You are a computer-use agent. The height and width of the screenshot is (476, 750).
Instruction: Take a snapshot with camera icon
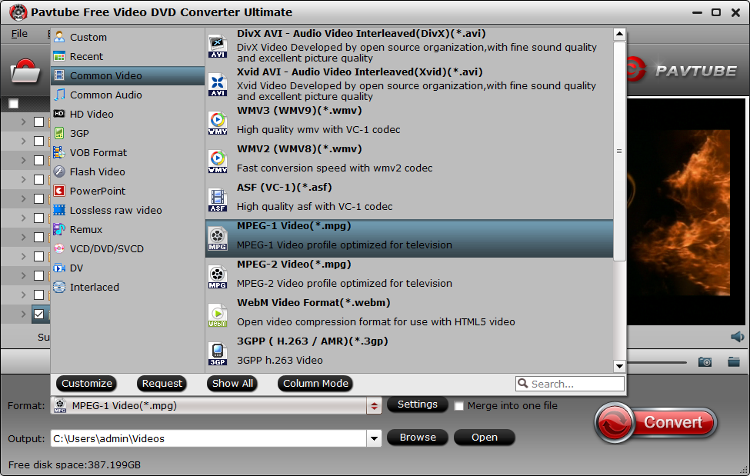click(705, 361)
